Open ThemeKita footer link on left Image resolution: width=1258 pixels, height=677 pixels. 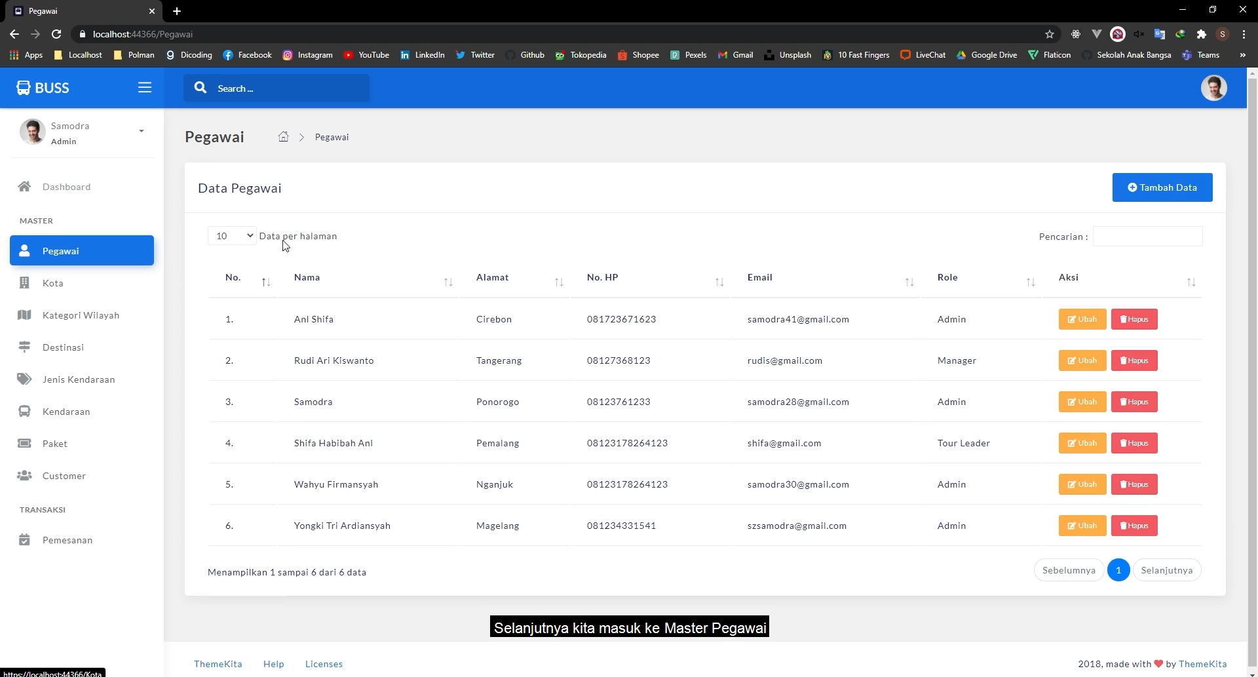218,664
